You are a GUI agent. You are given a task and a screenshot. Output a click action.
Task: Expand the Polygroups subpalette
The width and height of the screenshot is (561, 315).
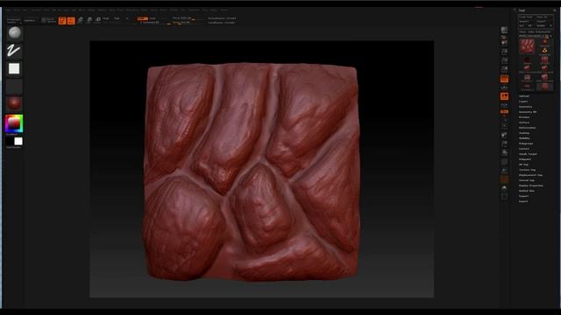click(526, 143)
